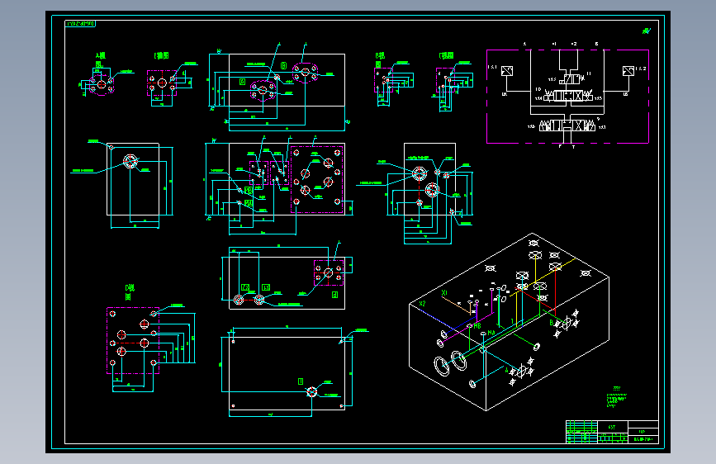The width and height of the screenshot is (716, 464).
Task: Click the D view label in the lower-left
Action: 130,292
